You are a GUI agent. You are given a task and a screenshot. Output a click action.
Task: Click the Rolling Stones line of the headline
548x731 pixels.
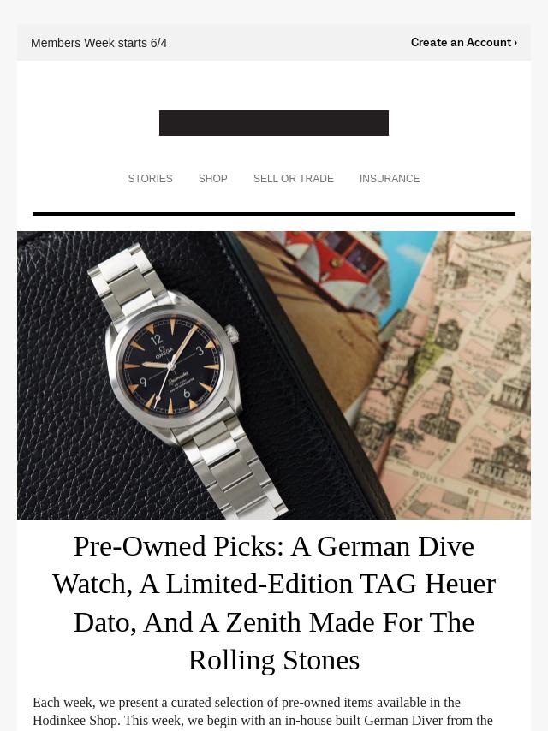tap(274, 660)
